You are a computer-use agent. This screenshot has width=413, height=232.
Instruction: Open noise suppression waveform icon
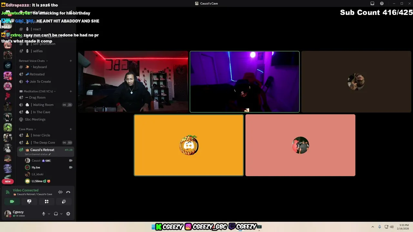60,192
